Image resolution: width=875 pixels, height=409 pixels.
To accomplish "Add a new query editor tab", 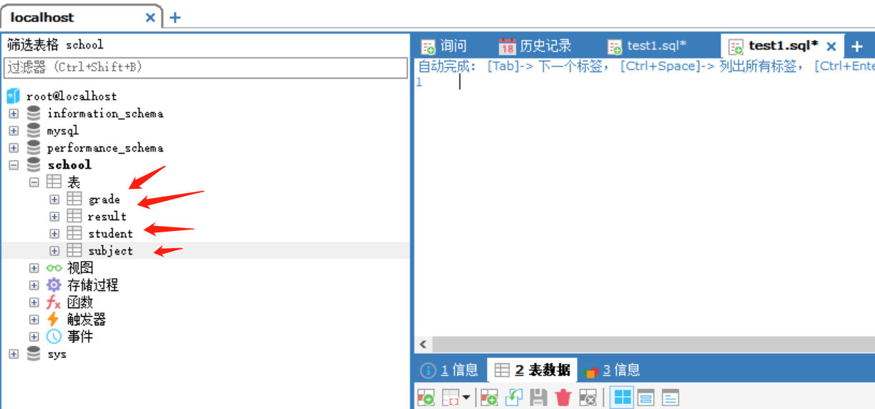I will coord(857,46).
